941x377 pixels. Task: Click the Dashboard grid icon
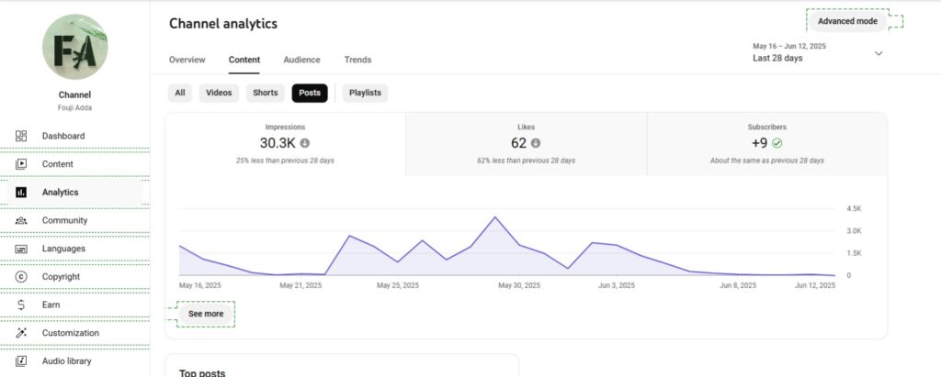click(x=21, y=136)
